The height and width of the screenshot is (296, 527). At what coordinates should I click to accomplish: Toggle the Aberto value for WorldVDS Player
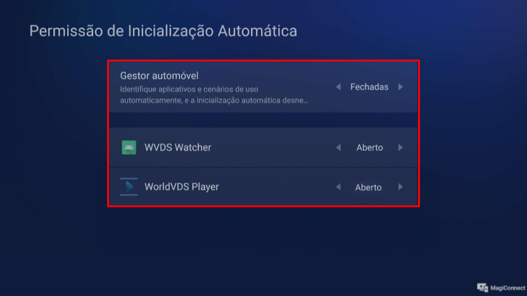coord(369,188)
